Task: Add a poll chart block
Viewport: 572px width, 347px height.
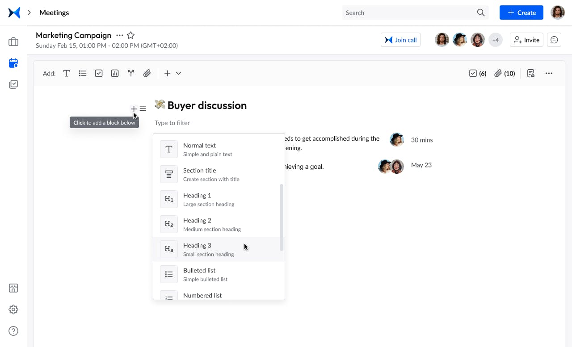Action: pos(115,73)
